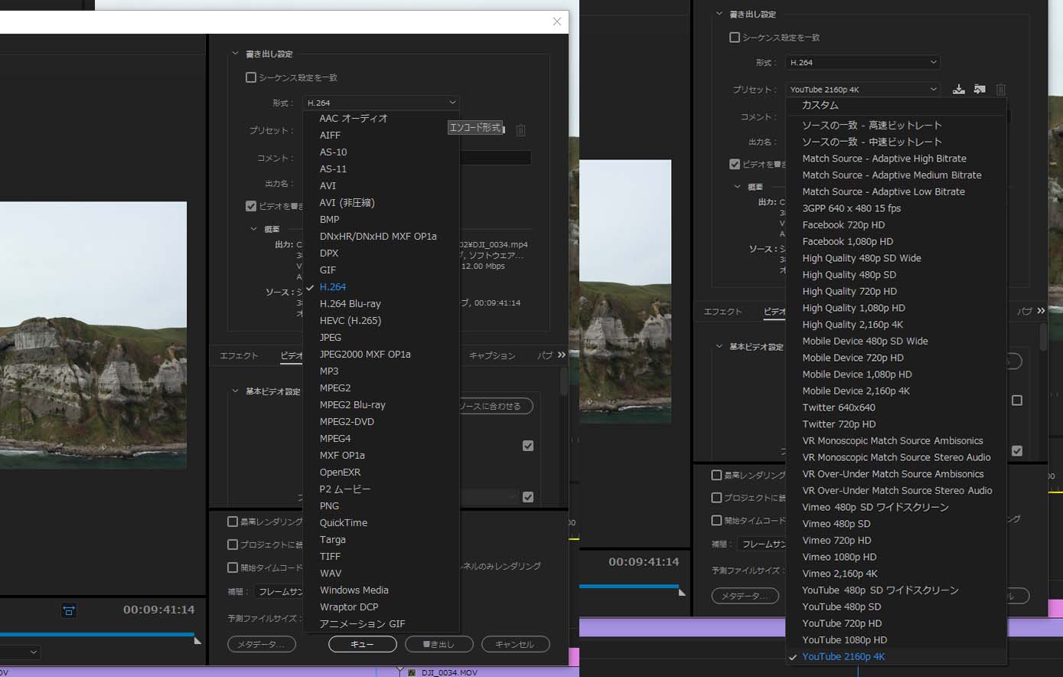Open the 形式 H.264 dropdown in right window
The width and height of the screenshot is (1063, 677).
[x=863, y=63]
